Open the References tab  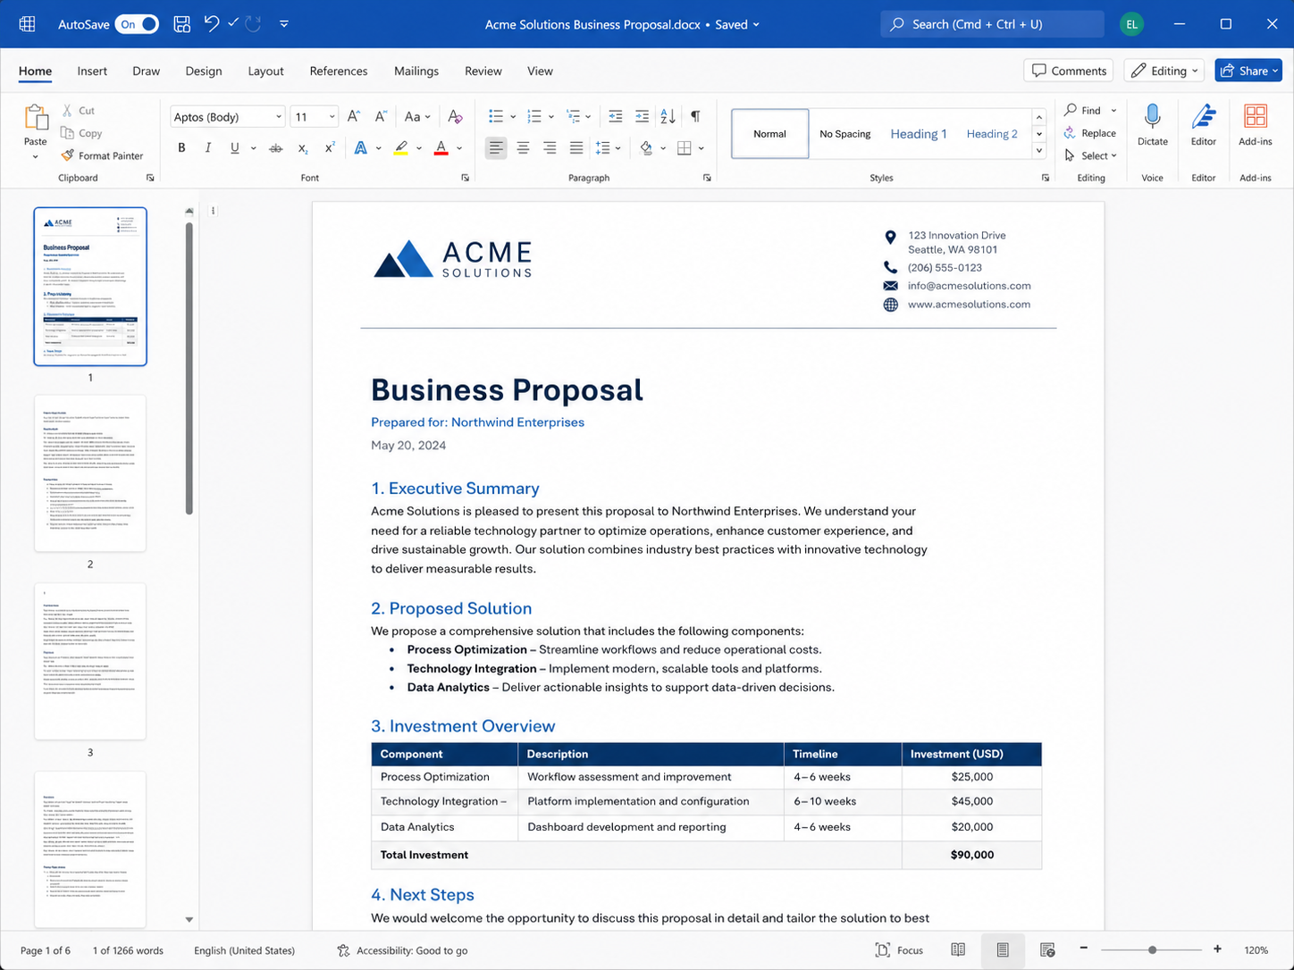(339, 71)
